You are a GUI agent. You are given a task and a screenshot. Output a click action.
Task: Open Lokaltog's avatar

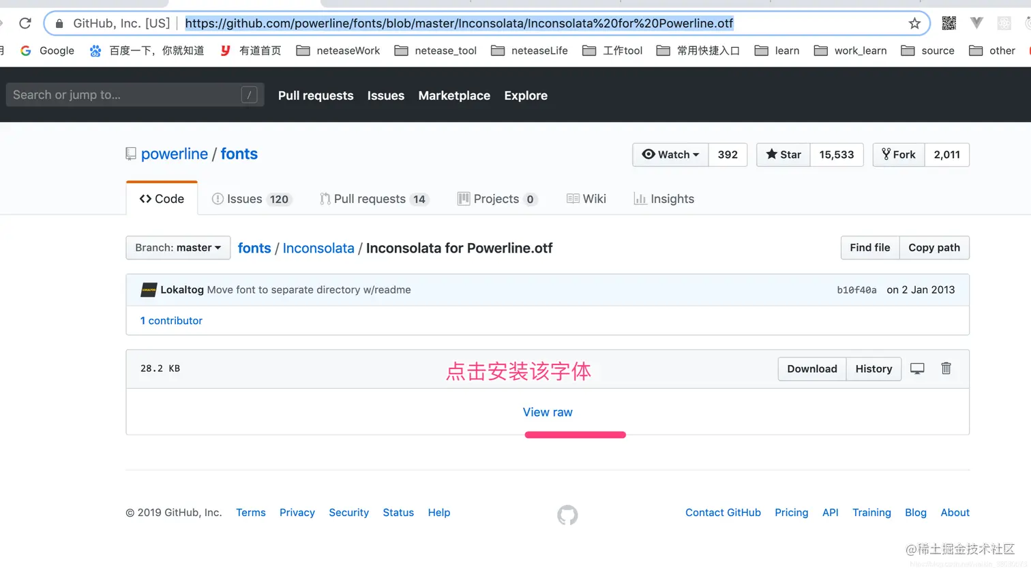[149, 290]
